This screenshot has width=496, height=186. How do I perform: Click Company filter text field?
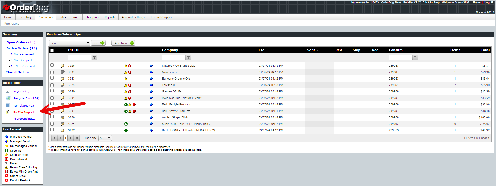[173, 57]
